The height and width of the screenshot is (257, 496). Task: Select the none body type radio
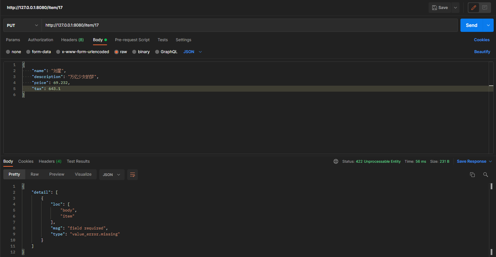pos(8,52)
